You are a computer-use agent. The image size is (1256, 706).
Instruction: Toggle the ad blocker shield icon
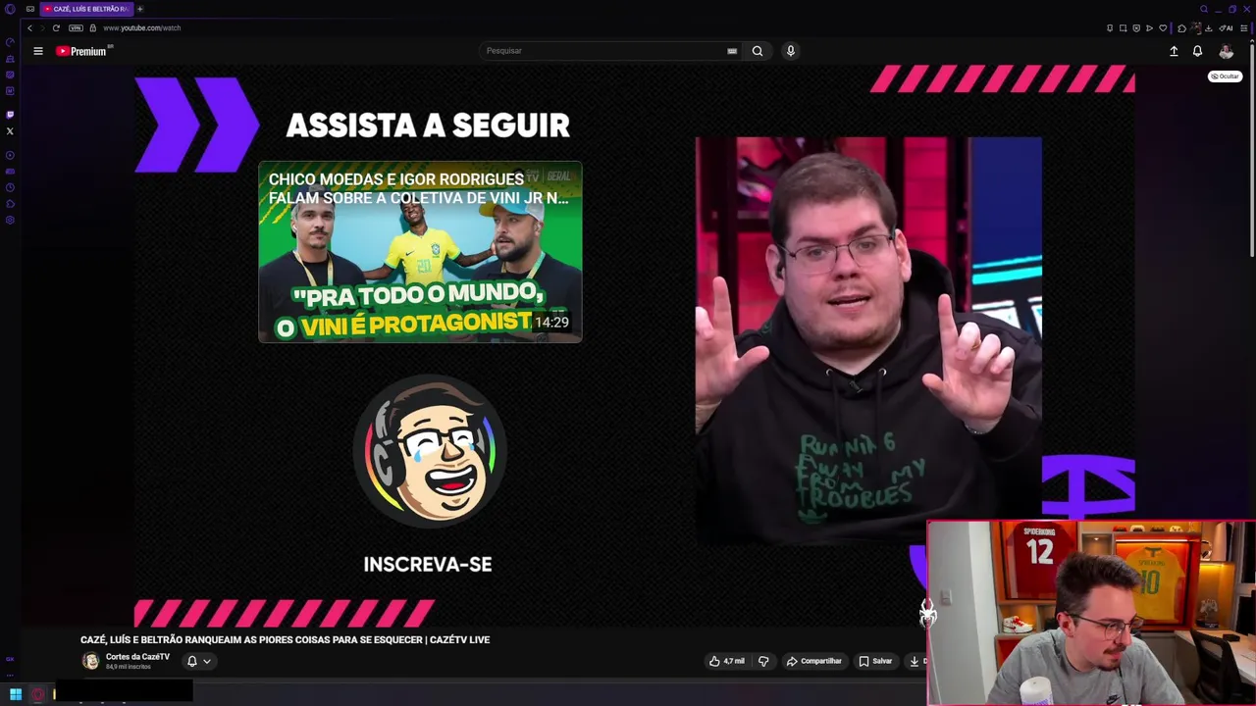[1136, 28]
